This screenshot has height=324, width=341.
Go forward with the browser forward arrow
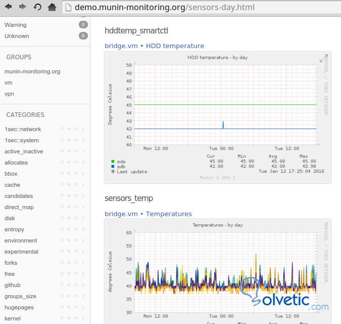(x=22, y=7)
